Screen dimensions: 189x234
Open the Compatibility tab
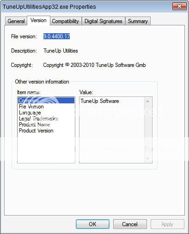(x=65, y=21)
